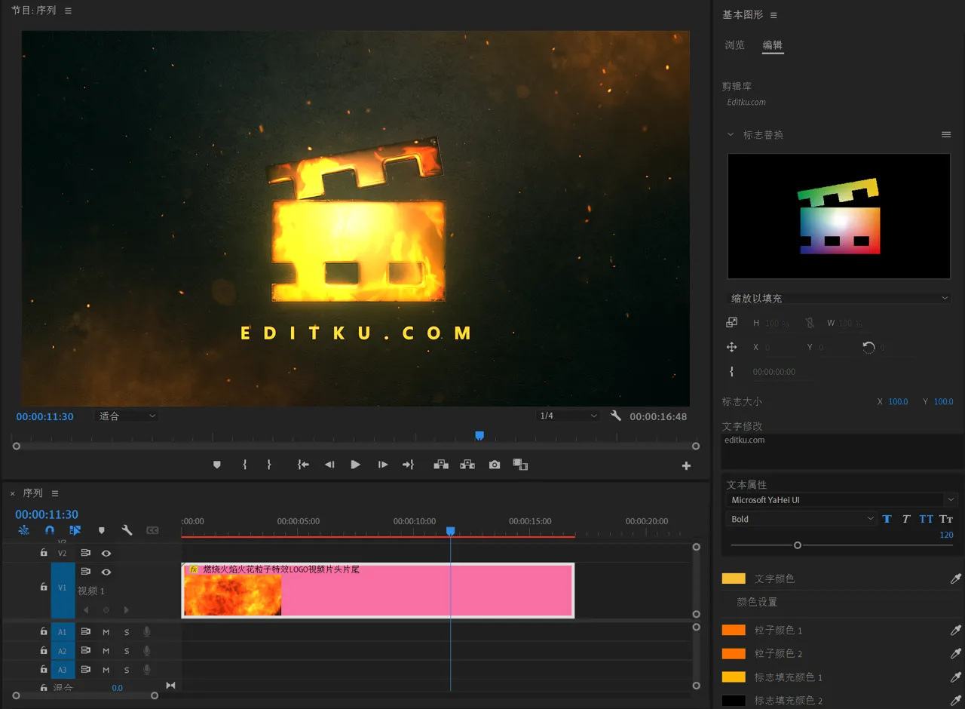
Task: Open the comparison view button
Action: click(x=520, y=465)
